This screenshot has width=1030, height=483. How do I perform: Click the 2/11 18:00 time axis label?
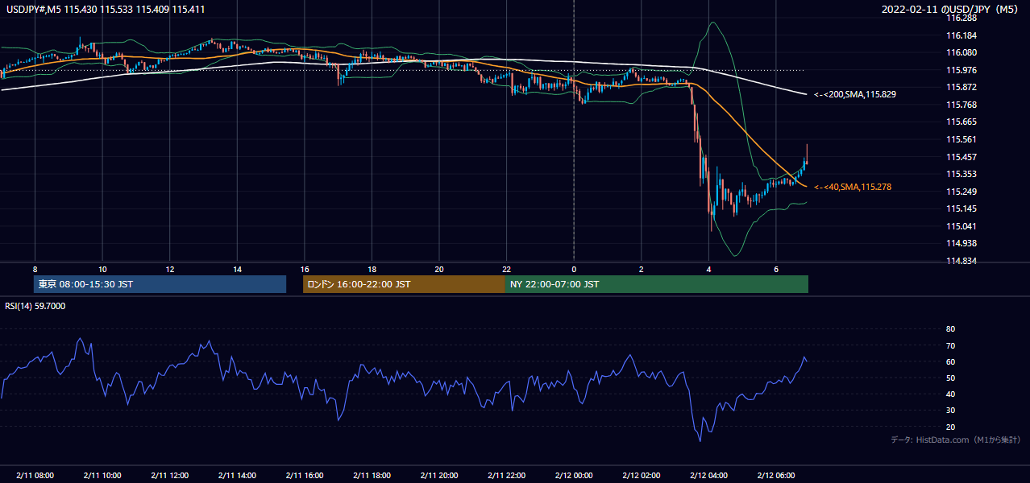(x=372, y=475)
